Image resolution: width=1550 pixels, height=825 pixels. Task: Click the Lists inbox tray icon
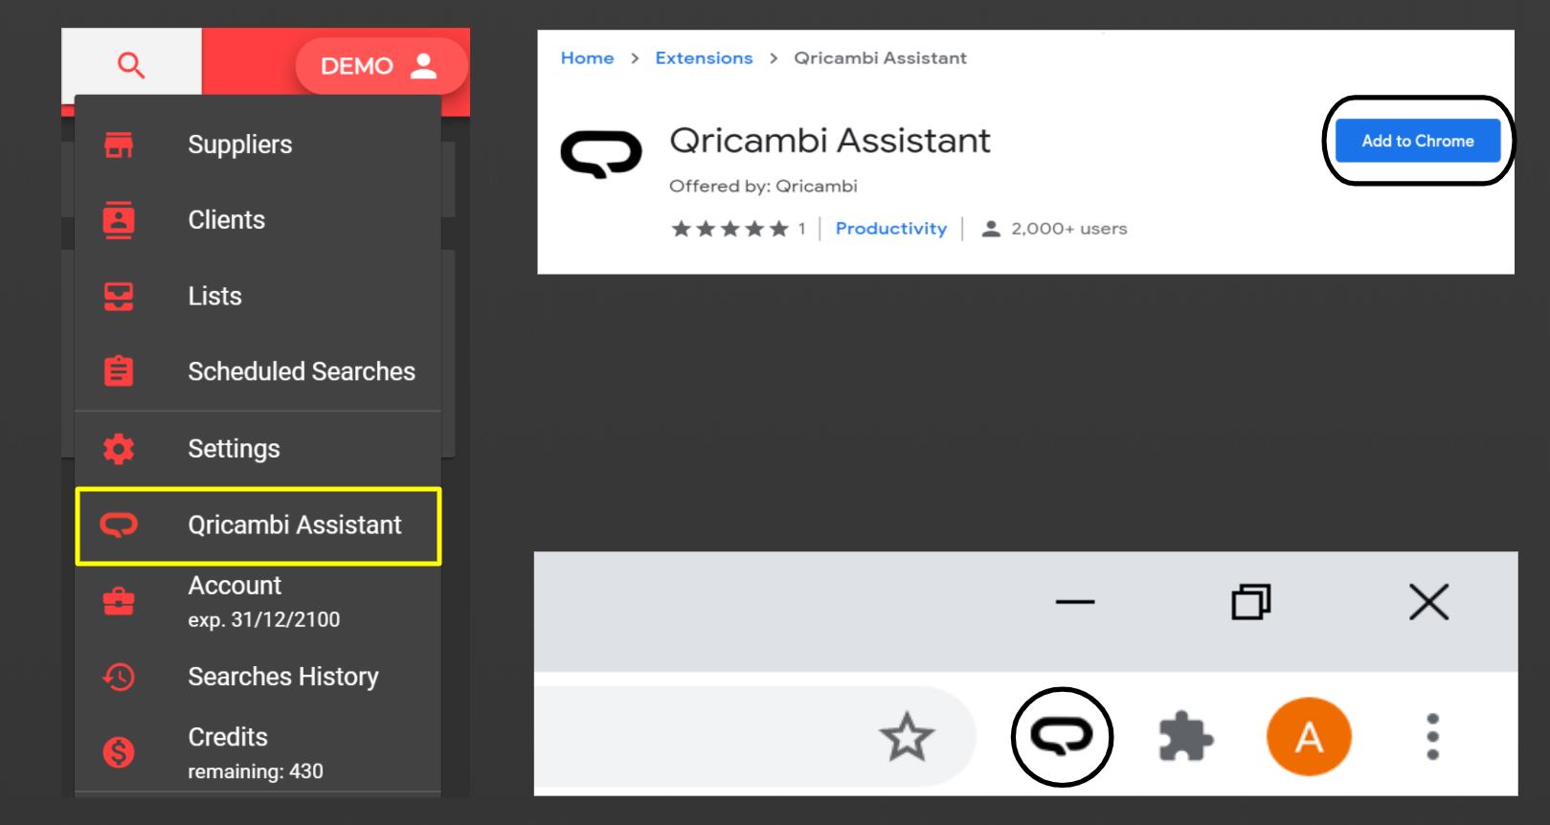tap(119, 296)
